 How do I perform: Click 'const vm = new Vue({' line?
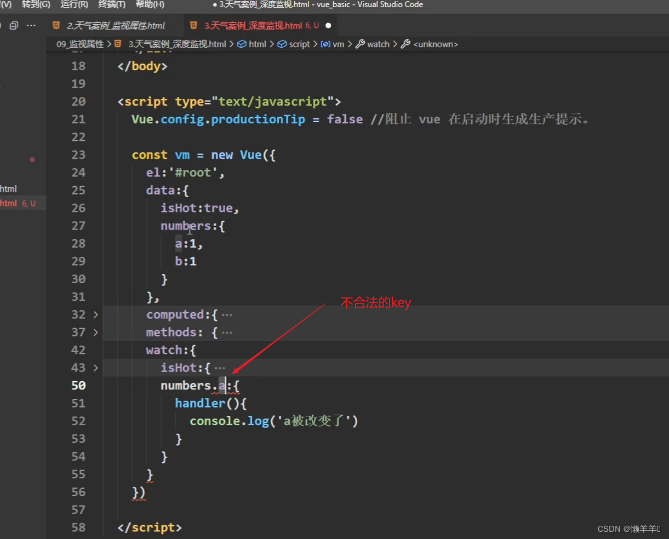click(x=203, y=155)
